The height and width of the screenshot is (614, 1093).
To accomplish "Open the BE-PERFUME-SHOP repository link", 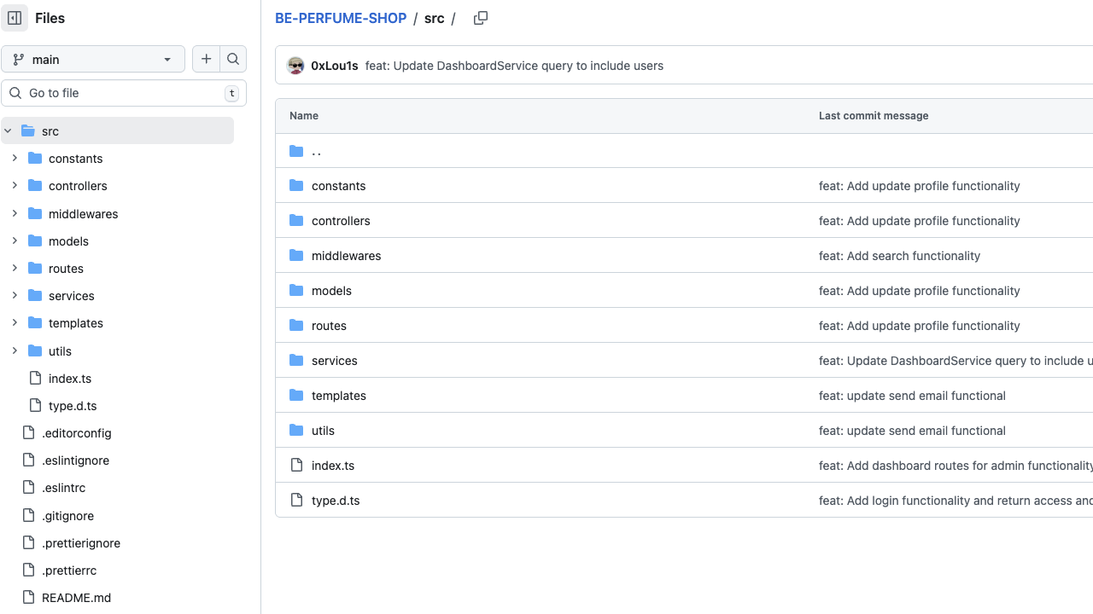I will 341,18.
